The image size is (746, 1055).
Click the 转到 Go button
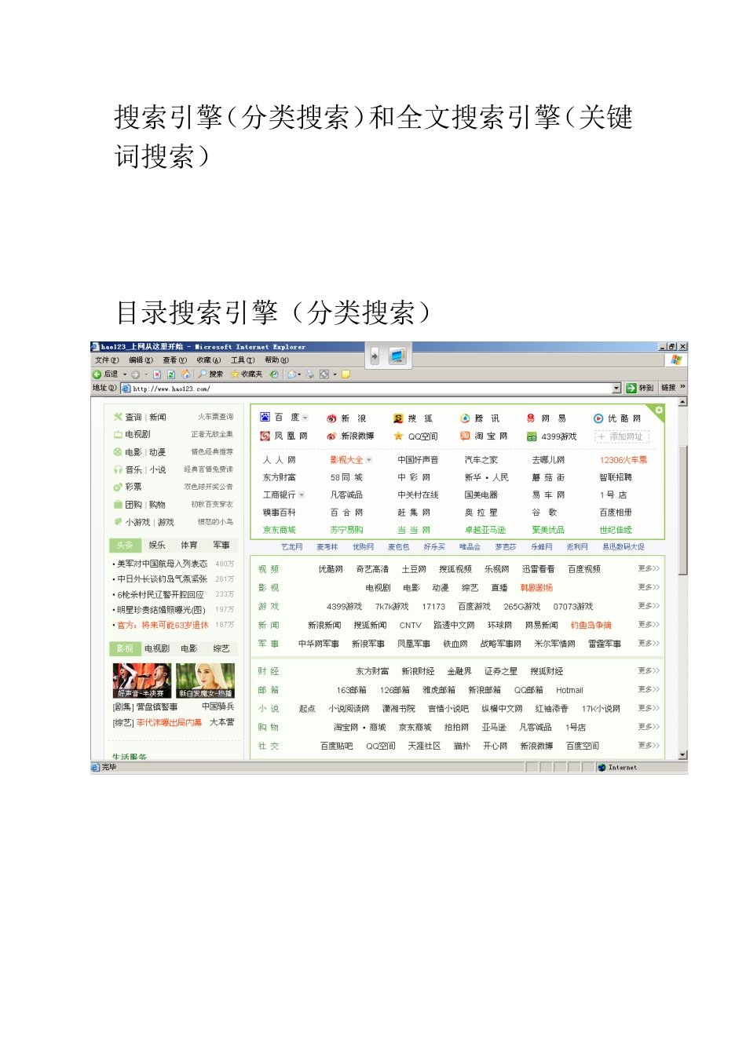640,388
